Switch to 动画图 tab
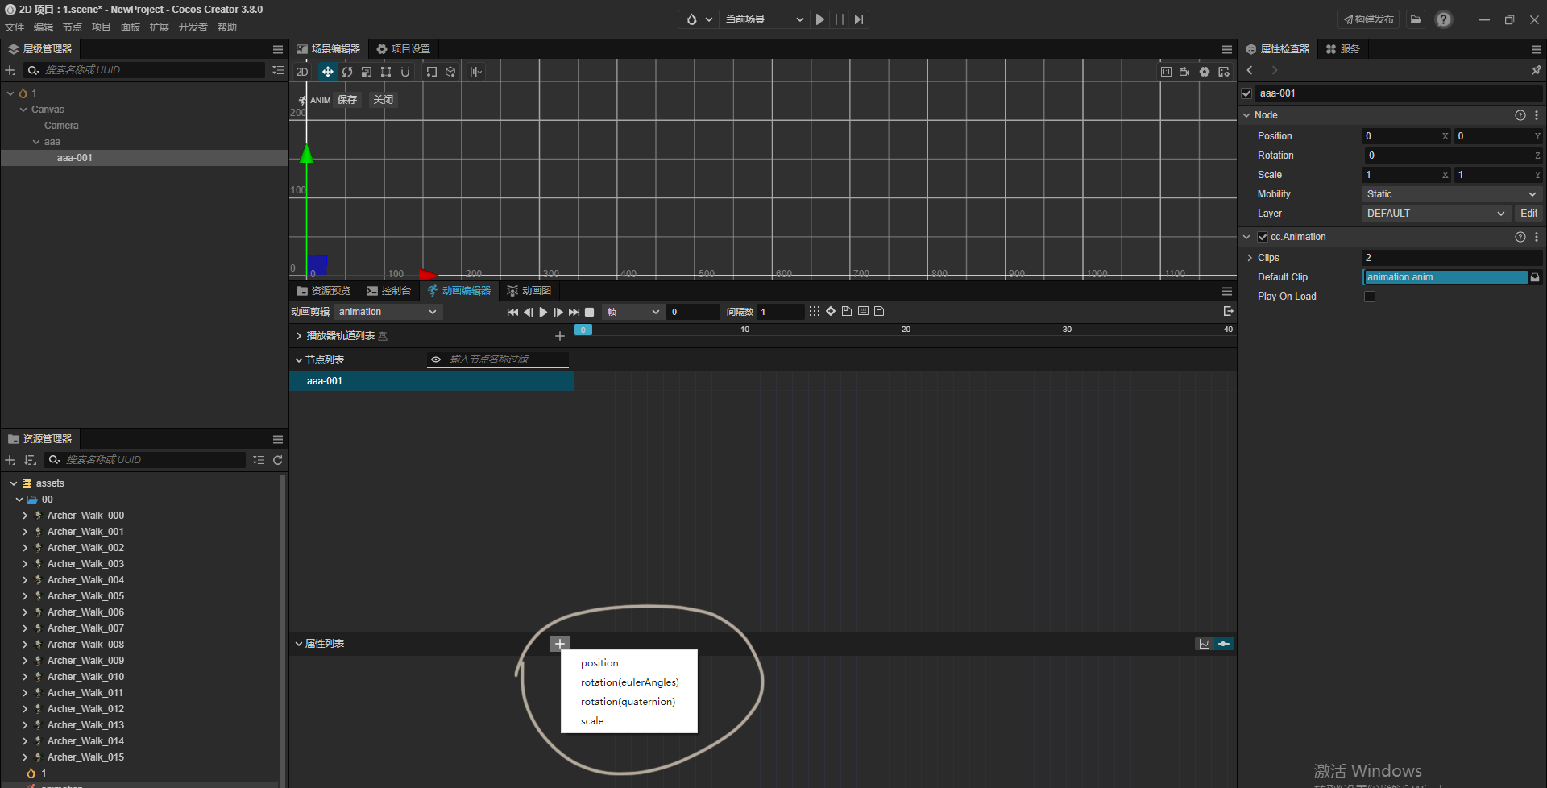 point(529,291)
